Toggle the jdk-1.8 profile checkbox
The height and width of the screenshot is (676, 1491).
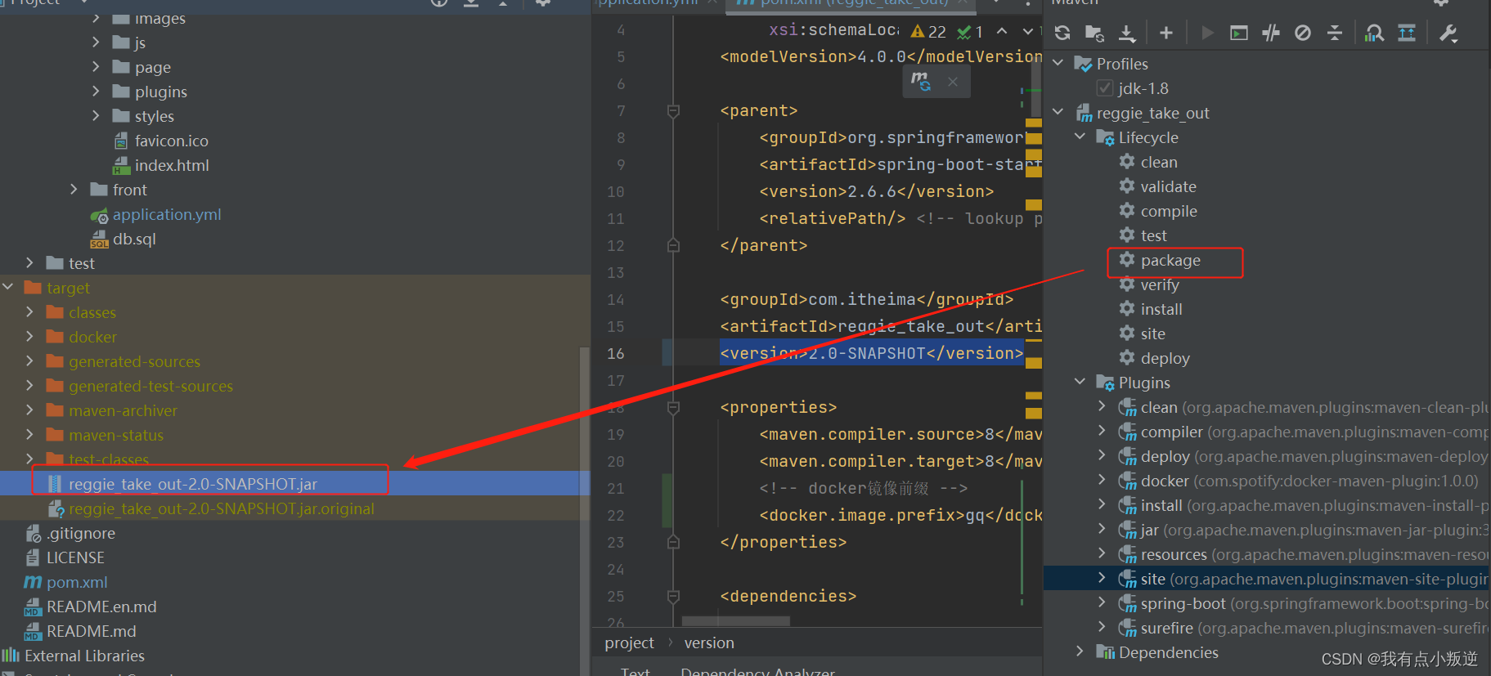point(1105,88)
